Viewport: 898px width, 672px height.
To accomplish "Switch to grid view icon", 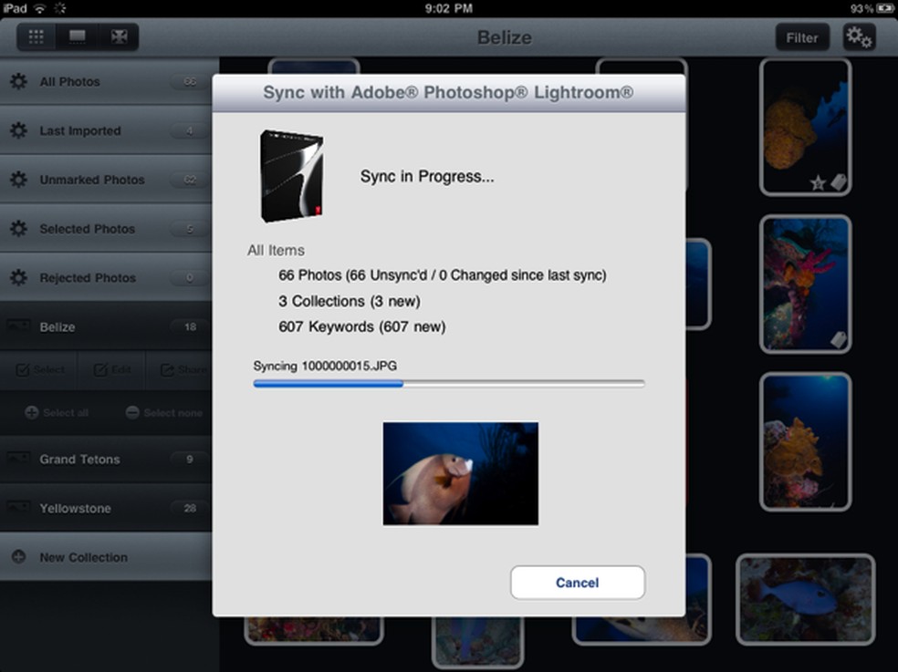I will click(37, 37).
